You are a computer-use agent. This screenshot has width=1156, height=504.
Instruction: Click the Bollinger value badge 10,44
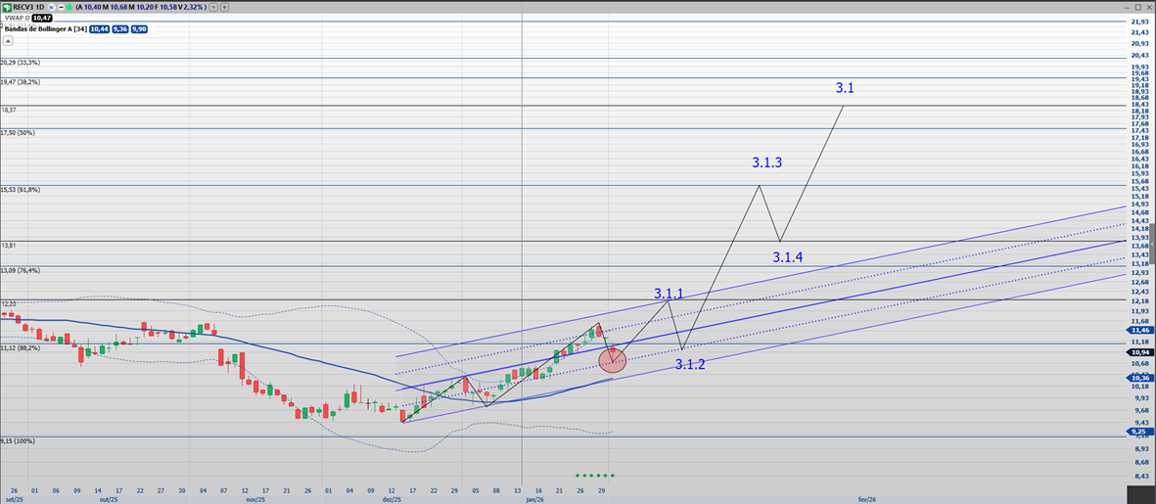coord(99,29)
